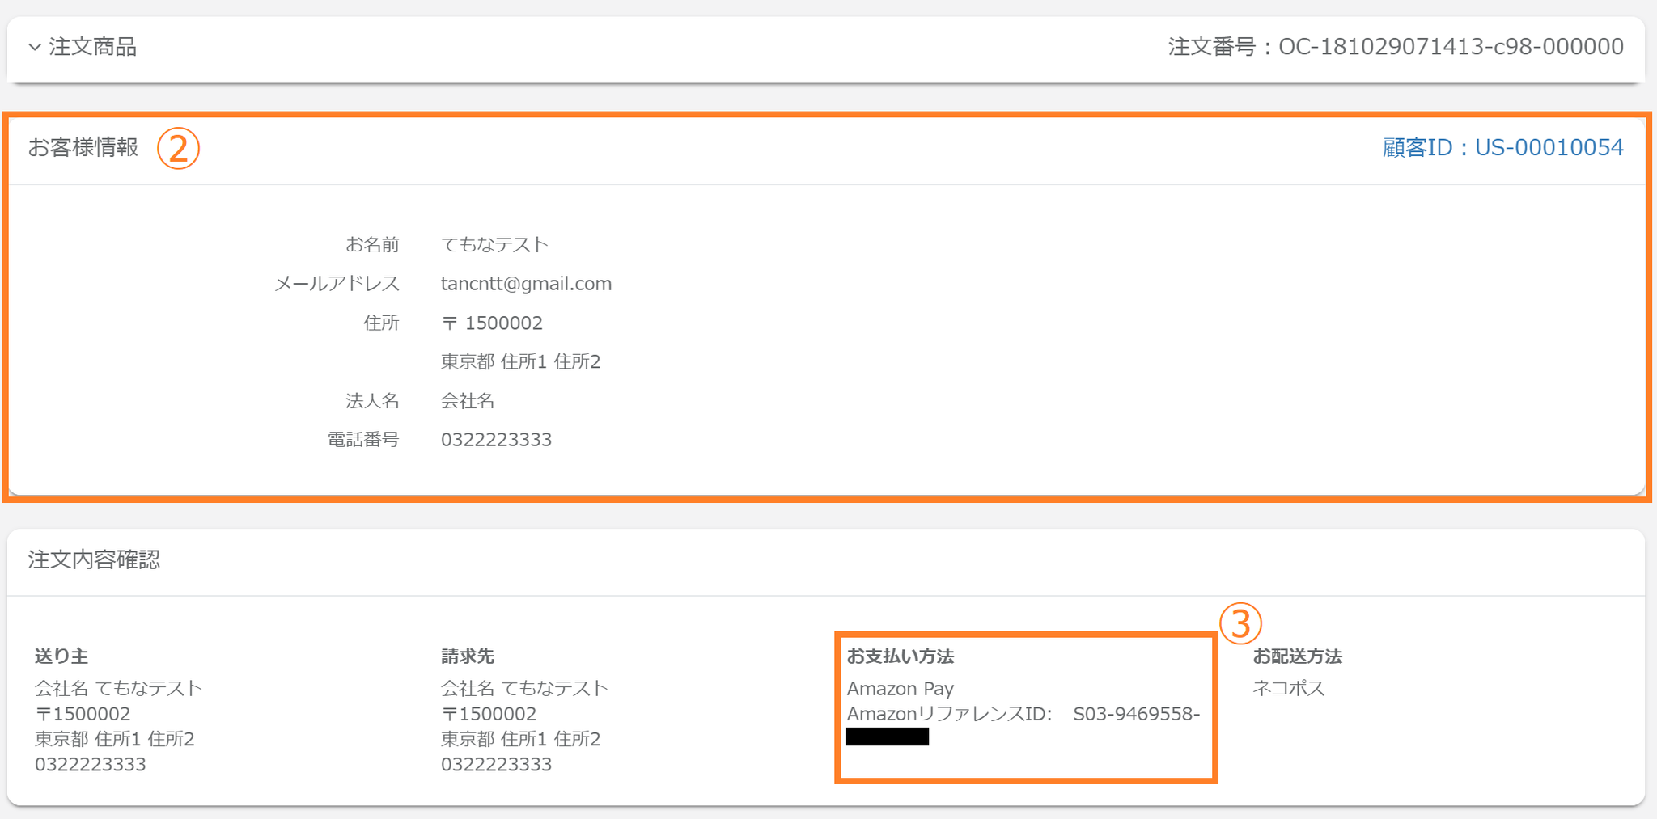Viewport: 1657px width, 819px height.
Task: Click the customer name てもなテスト value
Action: (x=494, y=244)
